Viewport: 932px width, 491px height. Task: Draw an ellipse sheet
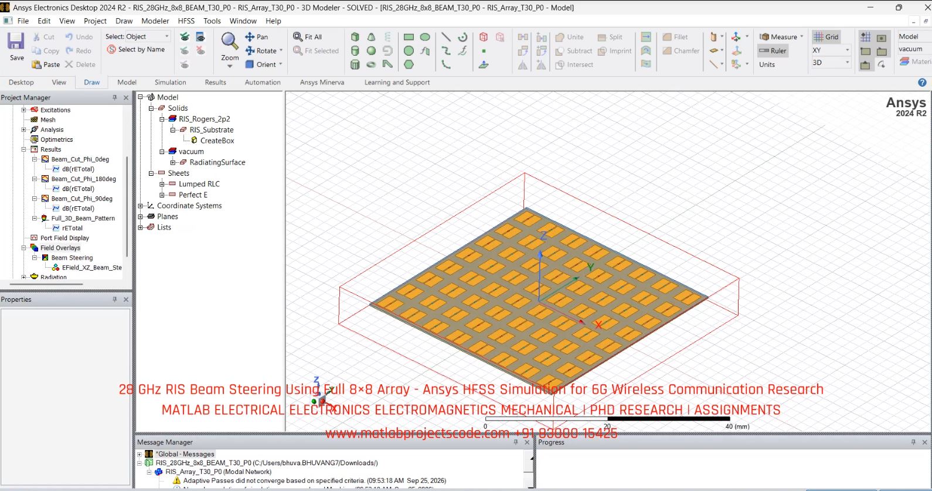pos(425,36)
